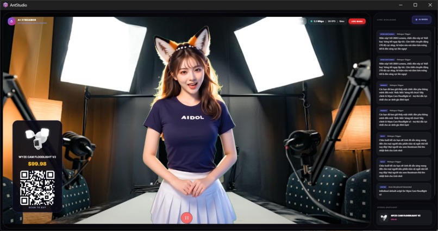
Task: Minimize the AntStudio window
Action: pos(401,5)
